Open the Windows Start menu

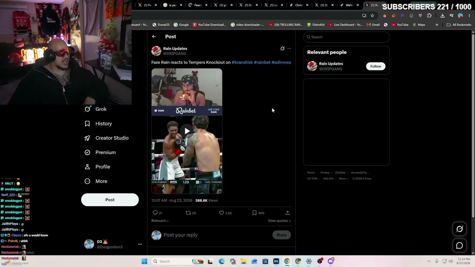coord(144,261)
